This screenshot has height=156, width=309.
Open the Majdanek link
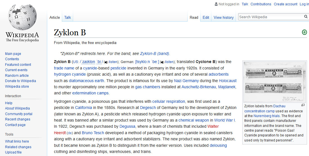227,87
